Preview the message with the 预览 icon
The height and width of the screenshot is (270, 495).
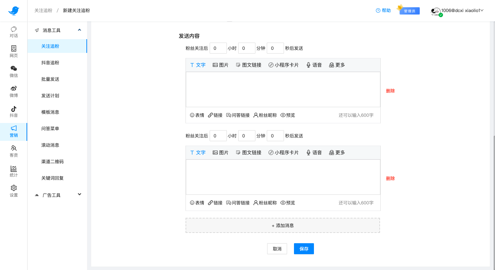tap(288, 115)
